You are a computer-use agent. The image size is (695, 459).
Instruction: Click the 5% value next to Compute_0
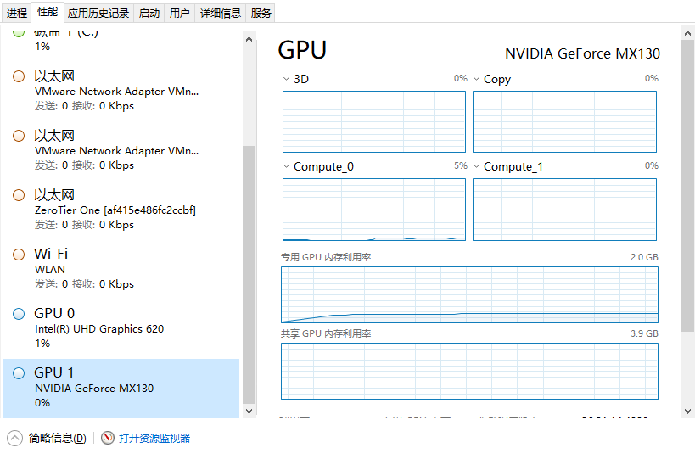click(x=461, y=165)
